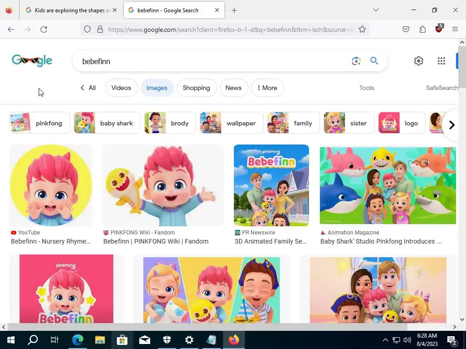Image resolution: width=466 pixels, height=349 pixels.
Task: Open Google quick settings gear
Action: pos(419,61)
